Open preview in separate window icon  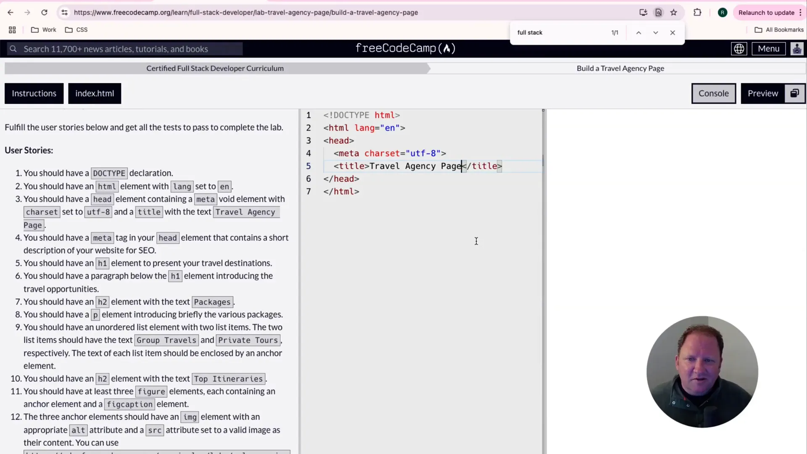[x=794, y=93]
